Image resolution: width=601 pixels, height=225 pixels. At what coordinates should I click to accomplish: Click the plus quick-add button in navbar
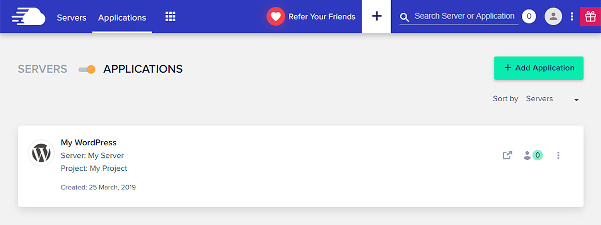tap(377, 17)
